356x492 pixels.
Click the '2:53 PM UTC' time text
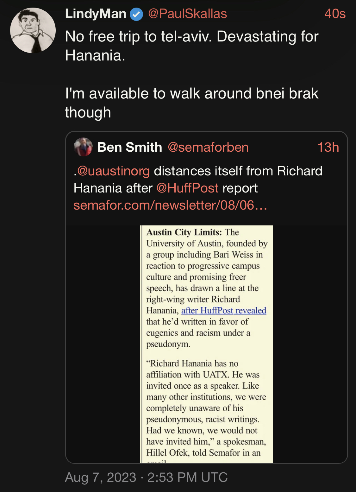(187, 477)
